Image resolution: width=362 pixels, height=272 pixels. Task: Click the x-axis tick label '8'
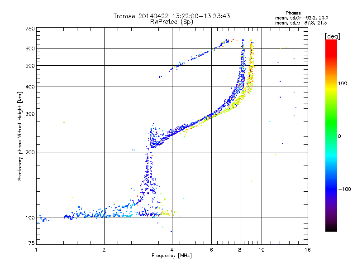[240, 250]
